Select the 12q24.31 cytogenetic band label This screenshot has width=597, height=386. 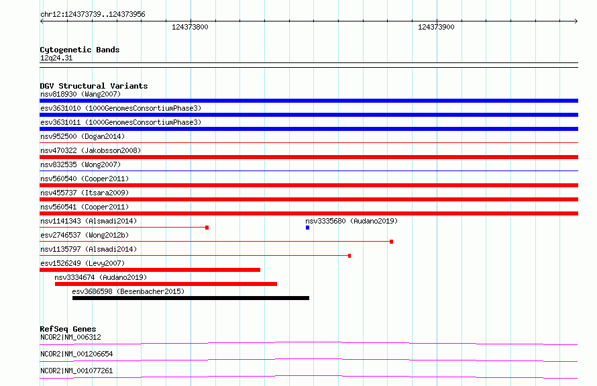pos(56,58)
